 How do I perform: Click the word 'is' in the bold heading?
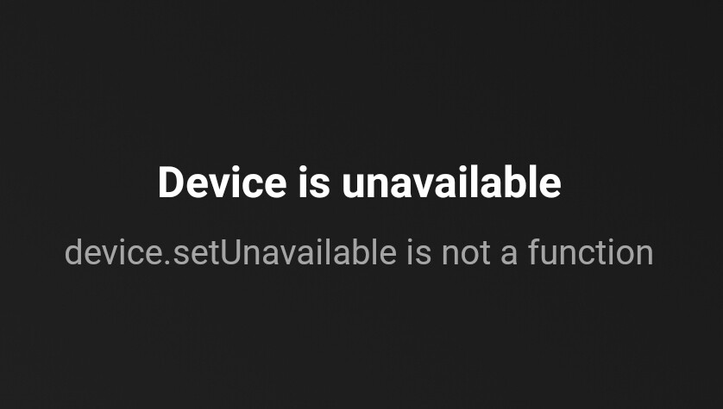tap(314, 183)
